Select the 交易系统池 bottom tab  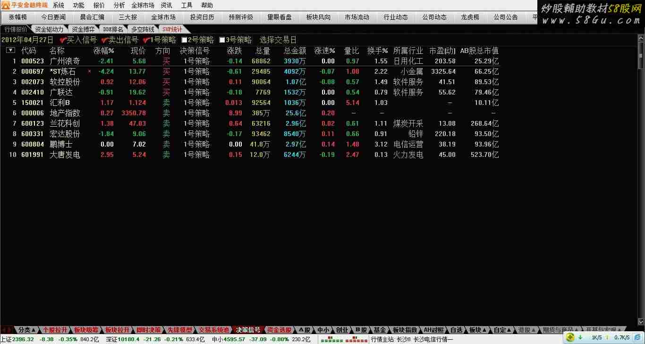pyautogui.click(x=214, y=330)
